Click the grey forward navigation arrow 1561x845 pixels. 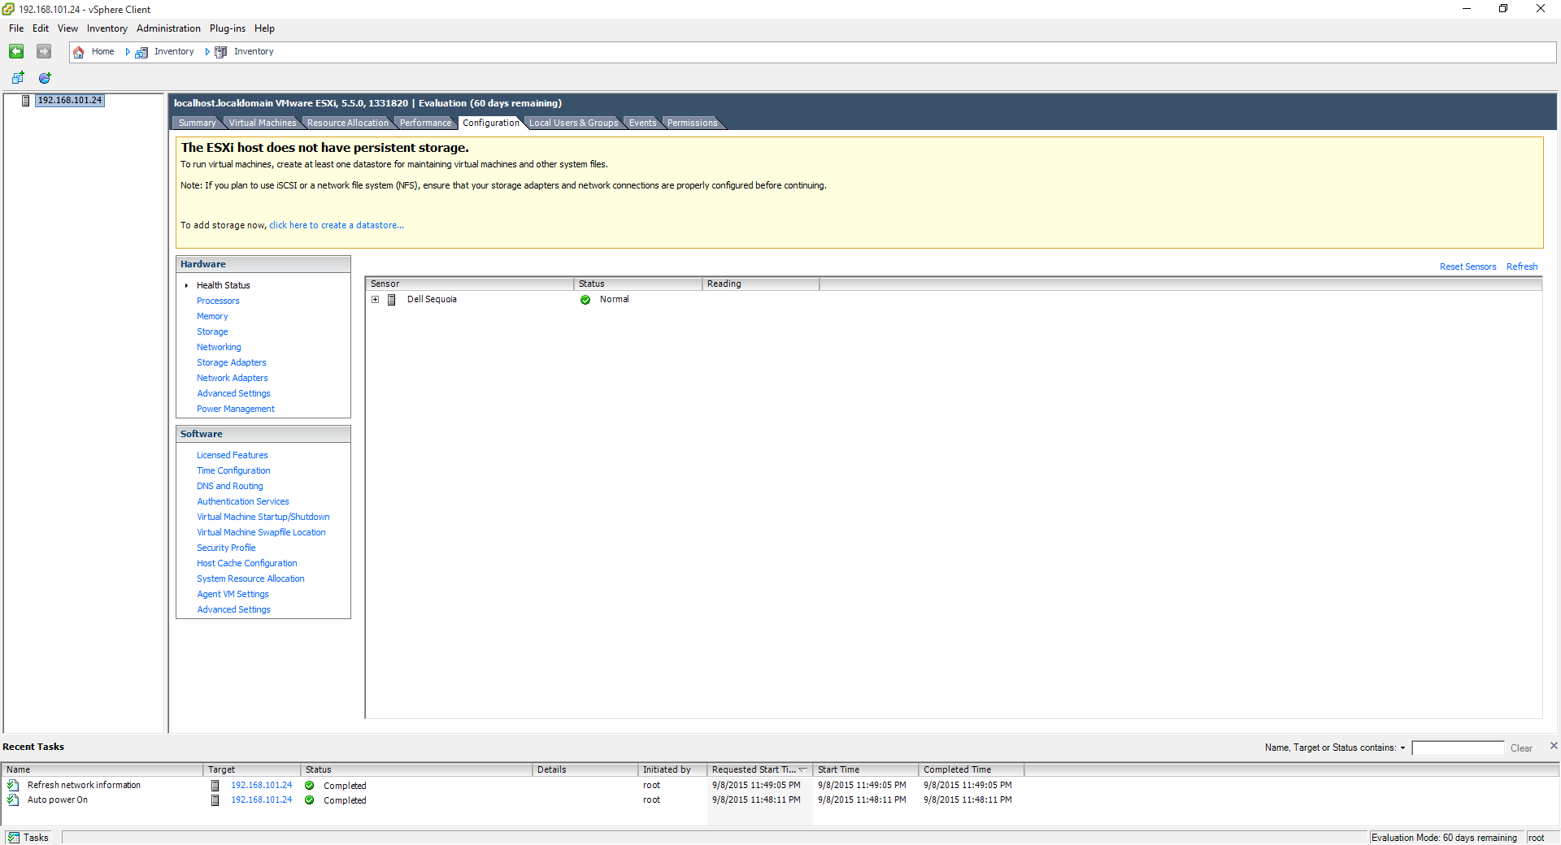pos(44,51)
